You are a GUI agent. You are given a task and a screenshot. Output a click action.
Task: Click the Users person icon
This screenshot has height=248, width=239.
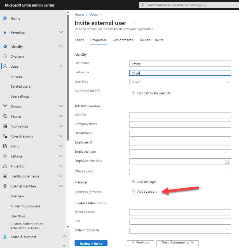(x=5, y=66)
